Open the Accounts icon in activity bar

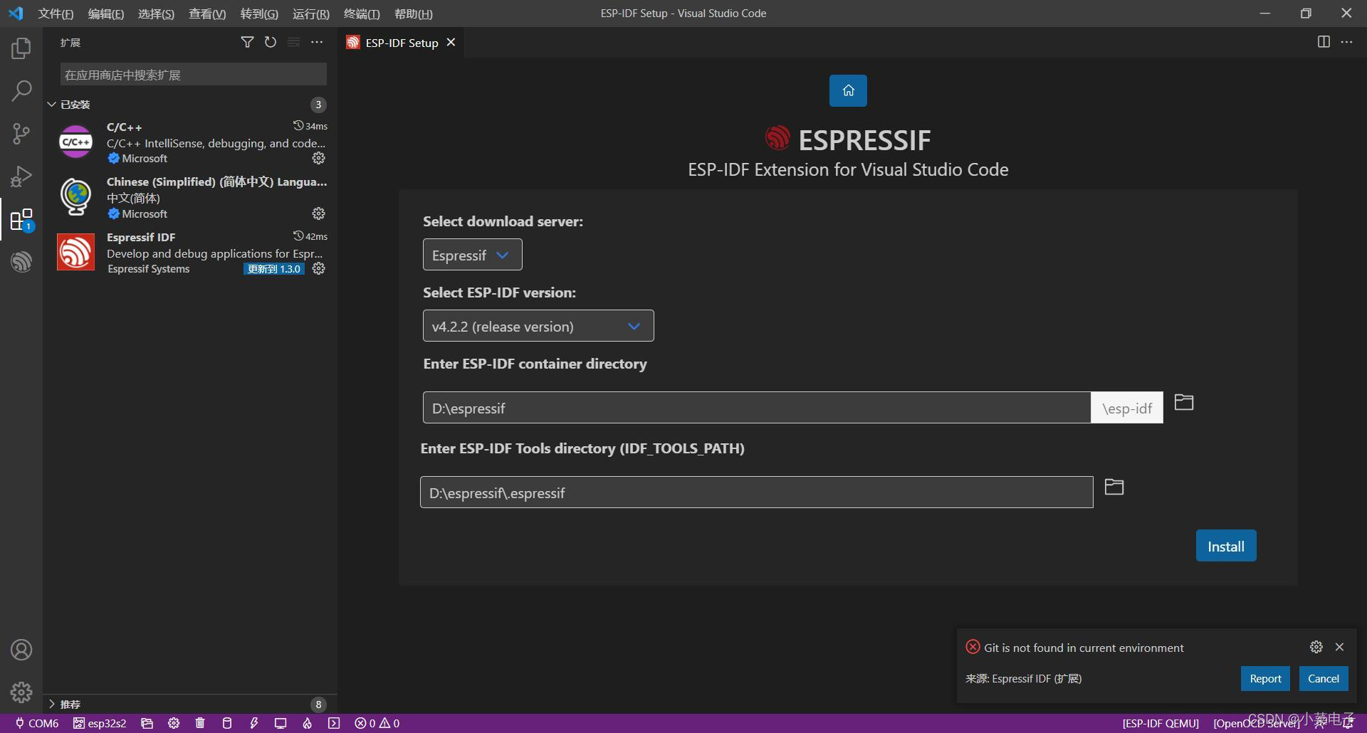[21, 650]
